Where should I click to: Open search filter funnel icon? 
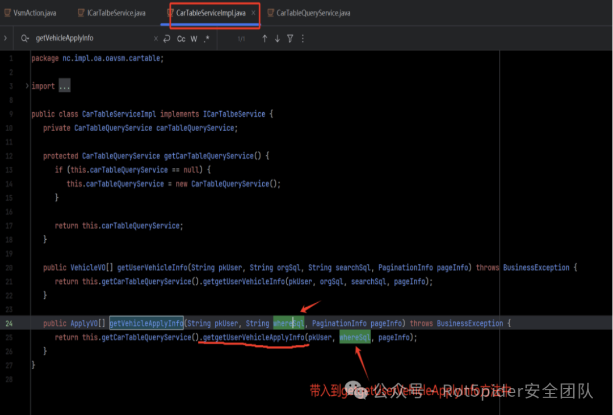click(x=290, y=39)
